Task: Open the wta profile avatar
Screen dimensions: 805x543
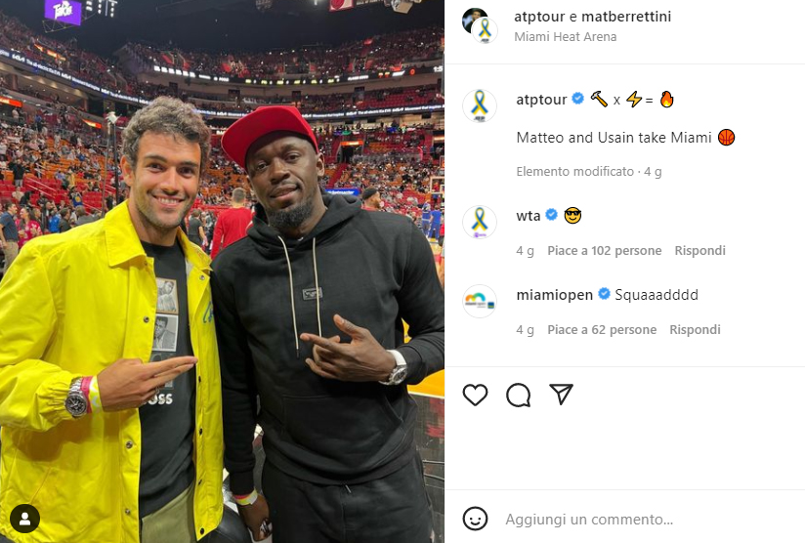Action: pyautogui.click(x=480, y=222)
